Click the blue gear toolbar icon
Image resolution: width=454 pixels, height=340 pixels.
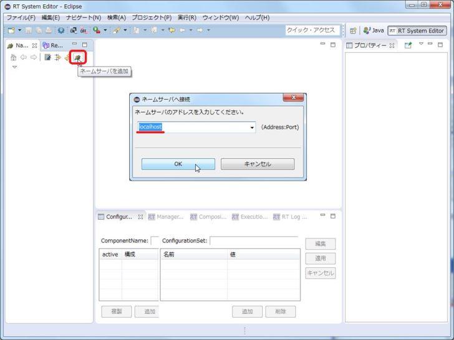pyautogui.click(x=61, y=30)
